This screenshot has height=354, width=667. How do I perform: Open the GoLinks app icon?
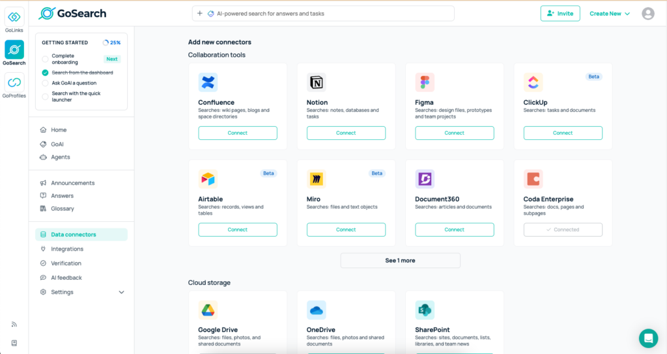click(x=14, y=17)
